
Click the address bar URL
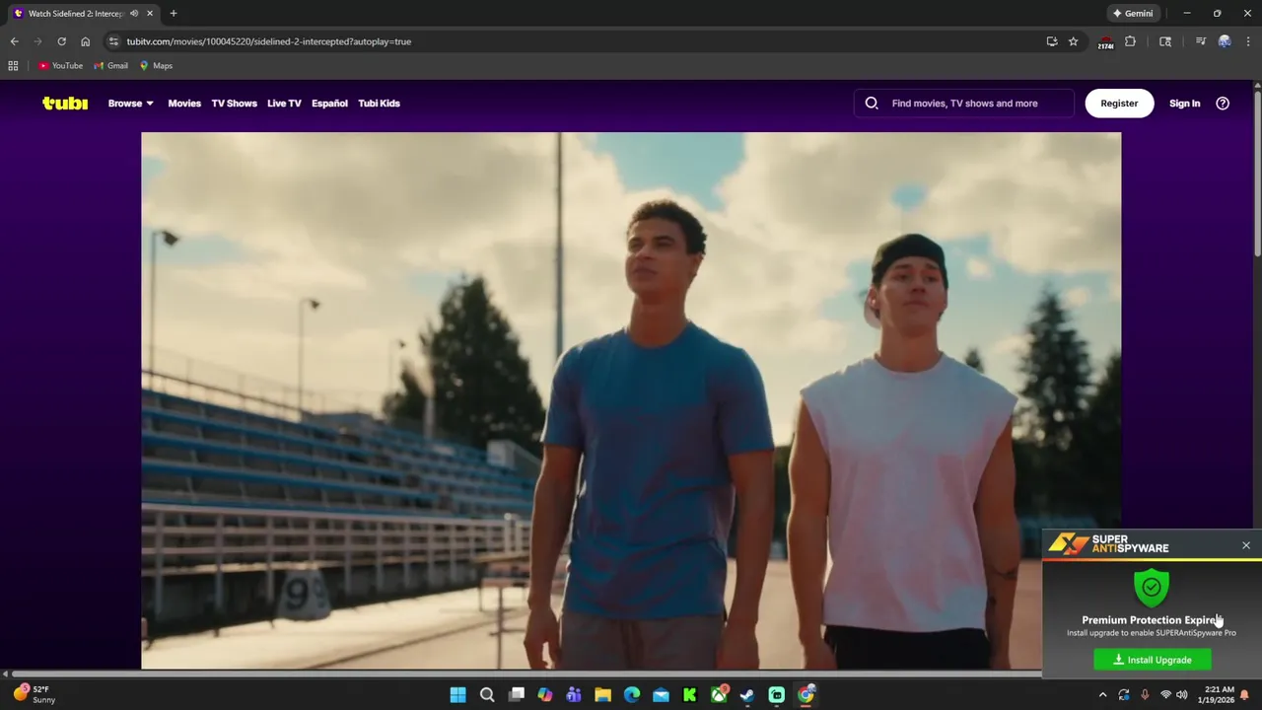point(268,41)
